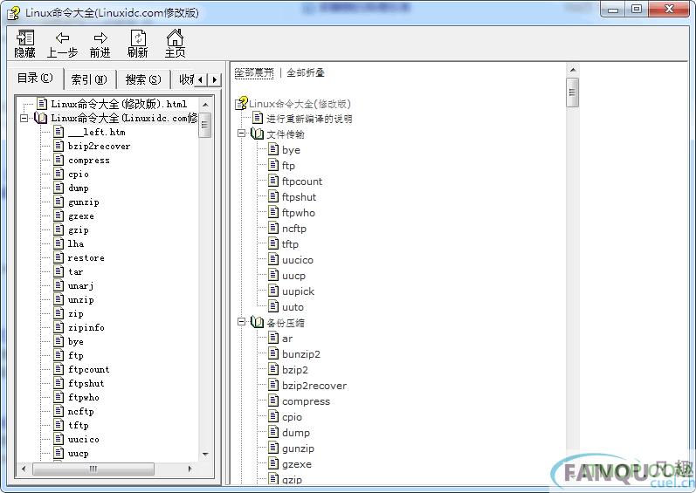Open the partially hidden 收藏 tab
Viewport: 696px width, 493px height.
[185, 79]
